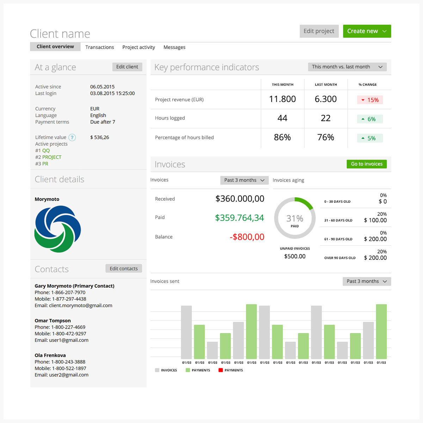
Task: Click the gray Invoices legend square
Action: click(x=157, y=370)
